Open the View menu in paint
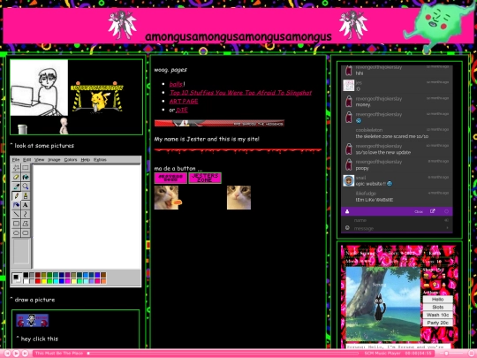The width and height of the screenshot is (477, 358). (39, 159)
